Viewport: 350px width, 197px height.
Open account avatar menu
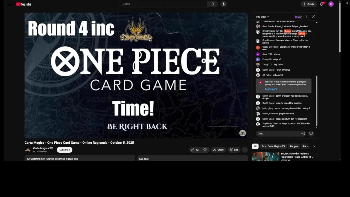pyautogui.click(x=331, y=4)
